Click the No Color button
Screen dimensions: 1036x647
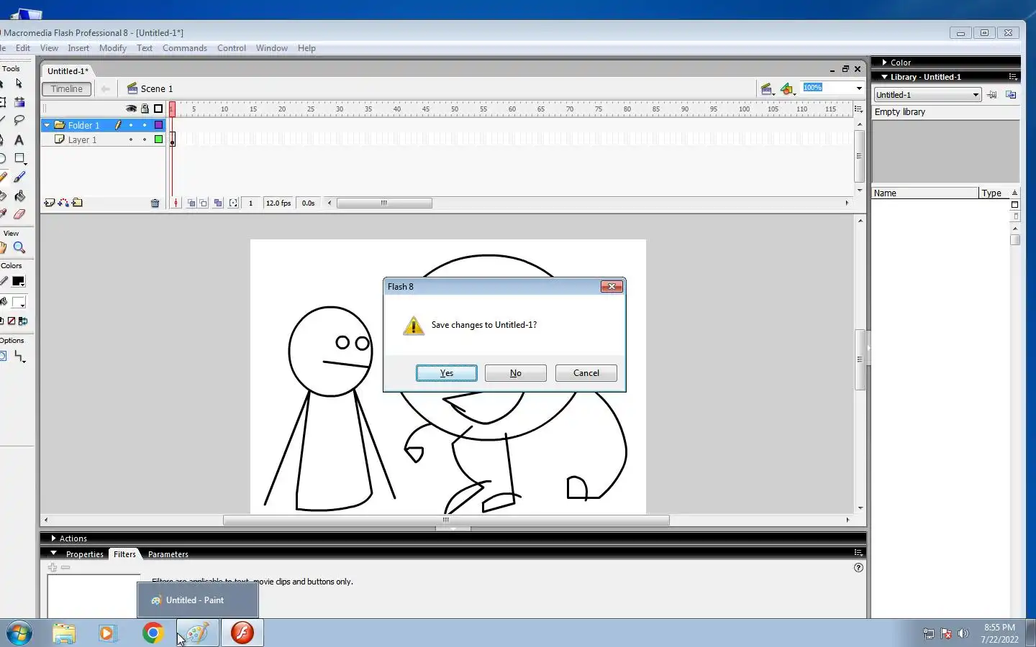tap(12, 321)
